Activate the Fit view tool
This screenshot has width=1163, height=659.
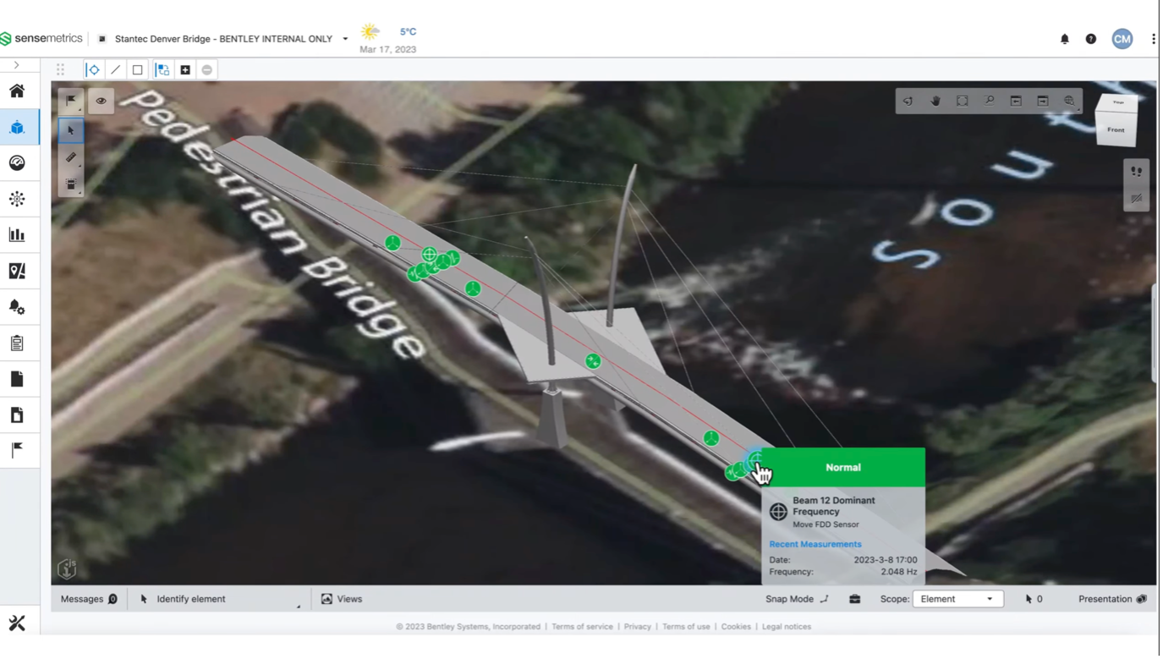pyautogui.click(x=963, y=101)
